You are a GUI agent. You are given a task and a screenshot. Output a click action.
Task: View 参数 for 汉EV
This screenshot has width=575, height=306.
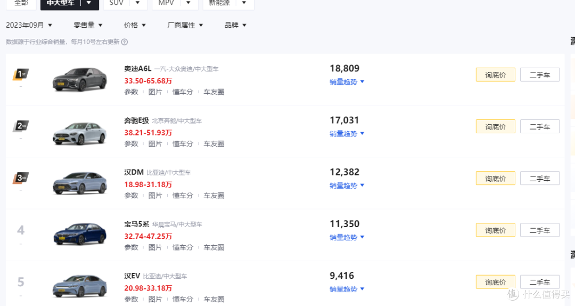tap(132, 299)
